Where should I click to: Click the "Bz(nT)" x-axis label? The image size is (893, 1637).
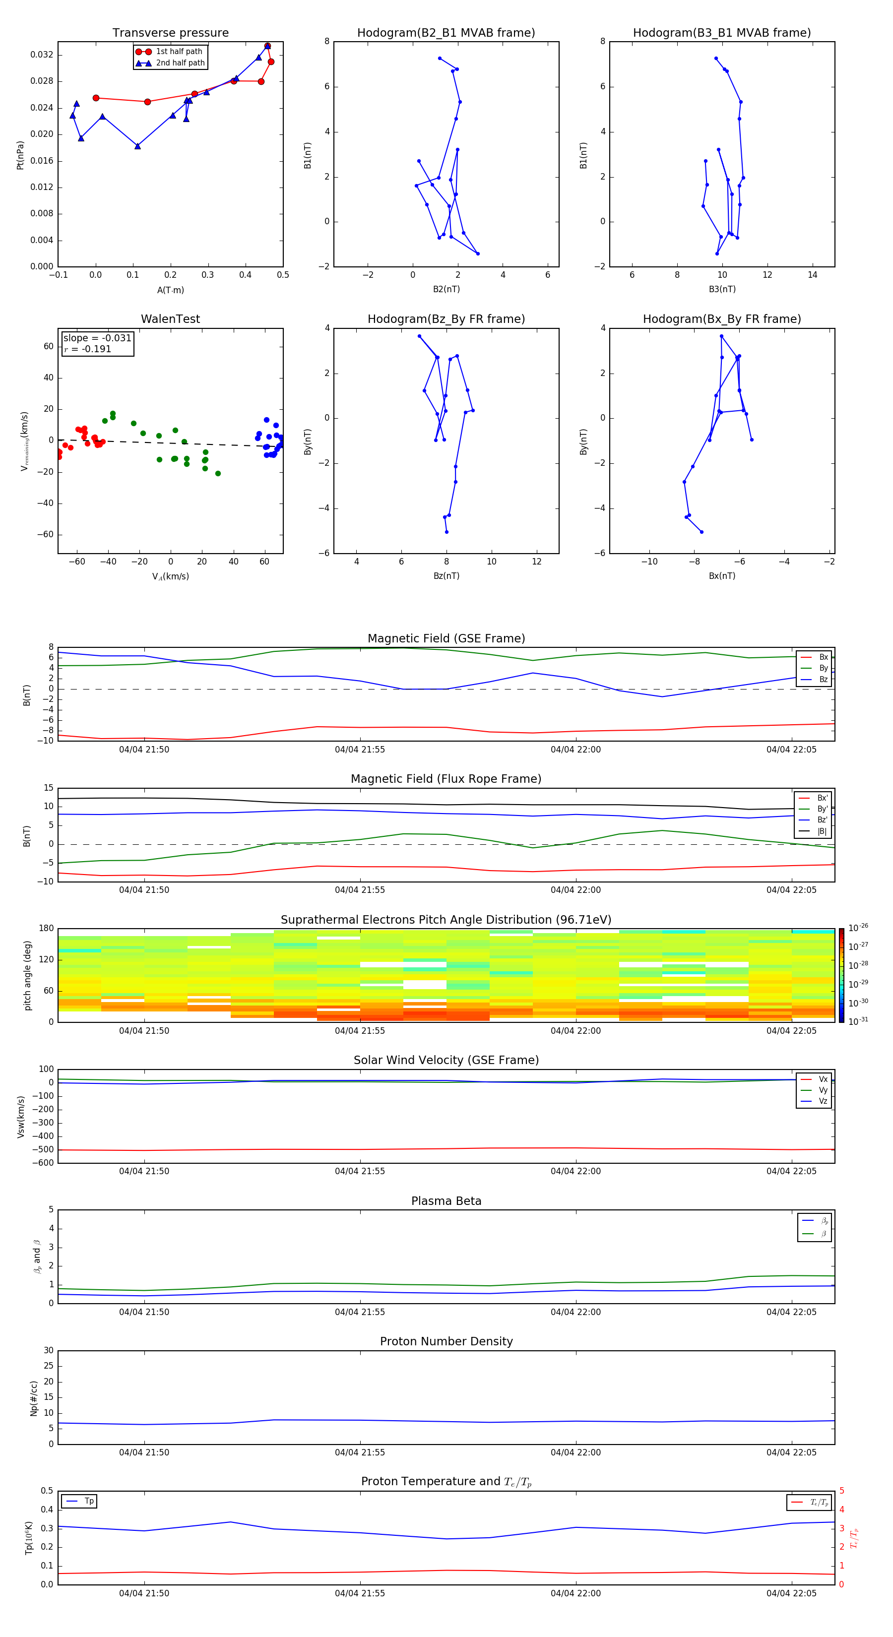pos(446,576)
